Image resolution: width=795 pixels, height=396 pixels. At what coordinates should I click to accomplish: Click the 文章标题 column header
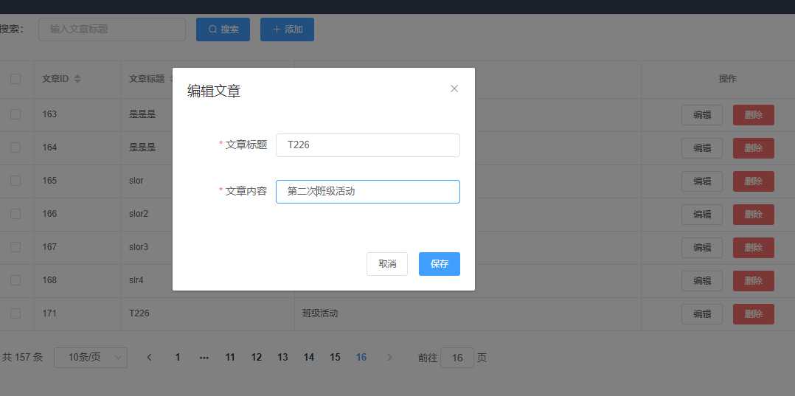tap(147, 79)
